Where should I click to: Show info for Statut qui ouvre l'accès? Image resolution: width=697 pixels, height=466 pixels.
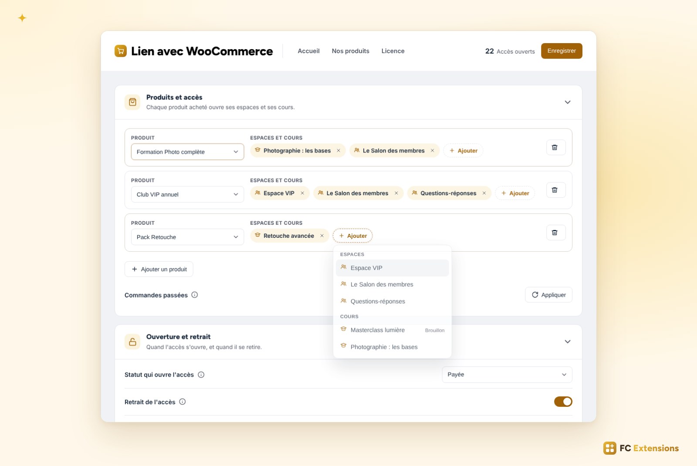coord(201,375)
